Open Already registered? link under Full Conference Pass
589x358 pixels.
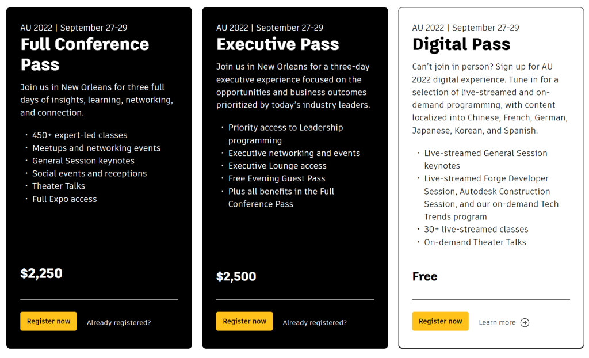point(118,323)
